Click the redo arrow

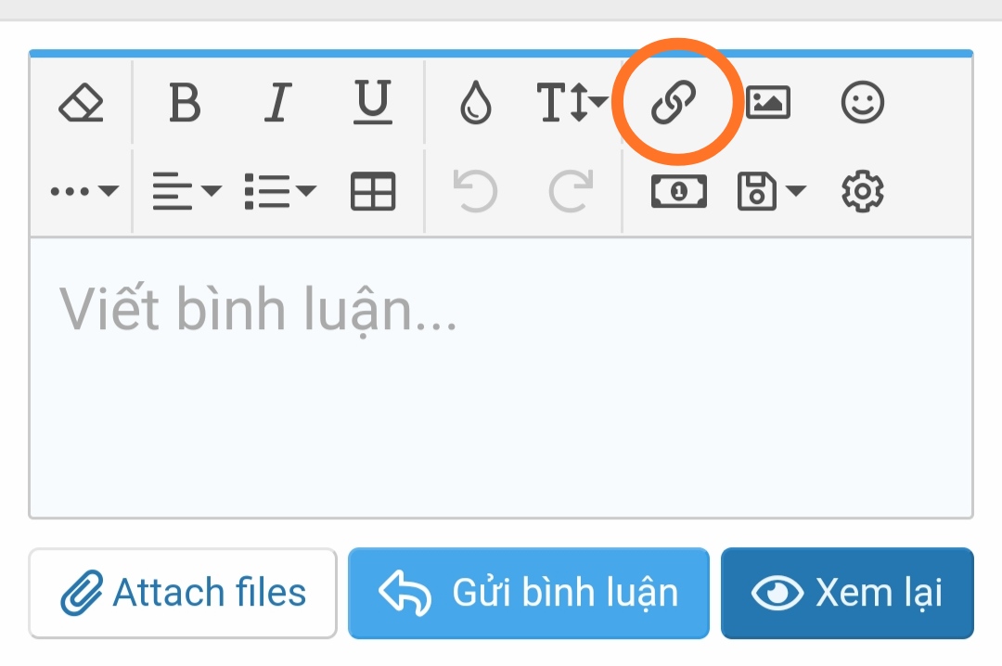571,192
